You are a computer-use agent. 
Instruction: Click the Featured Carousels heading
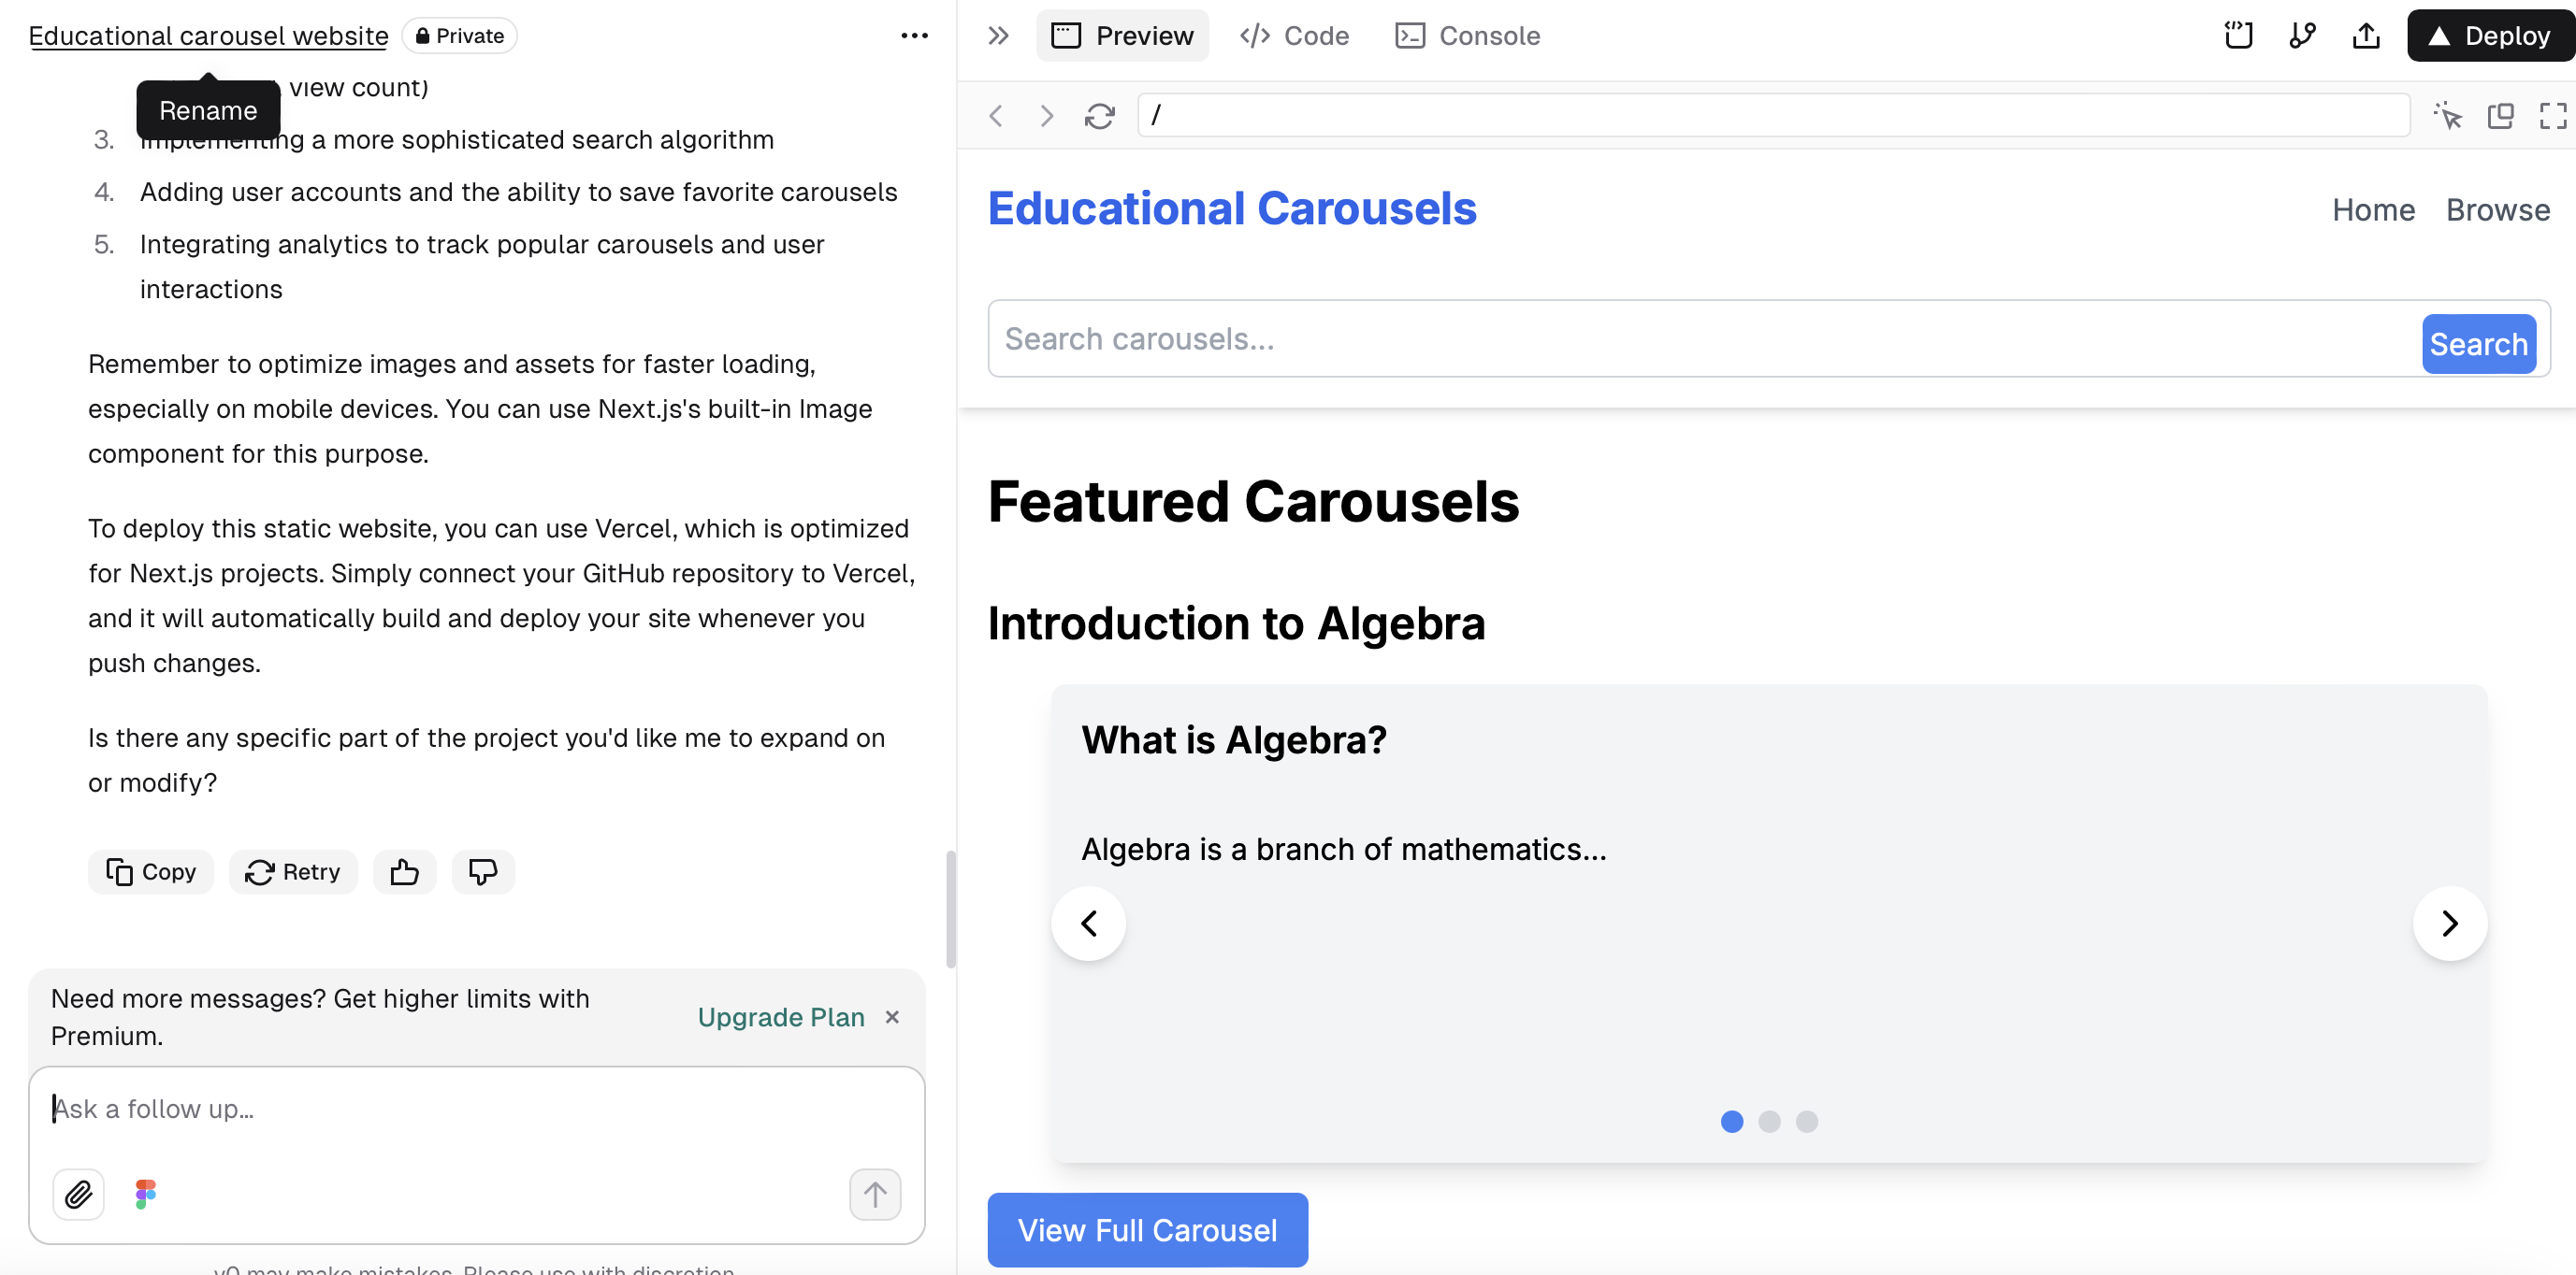[x=1253, y=502]
